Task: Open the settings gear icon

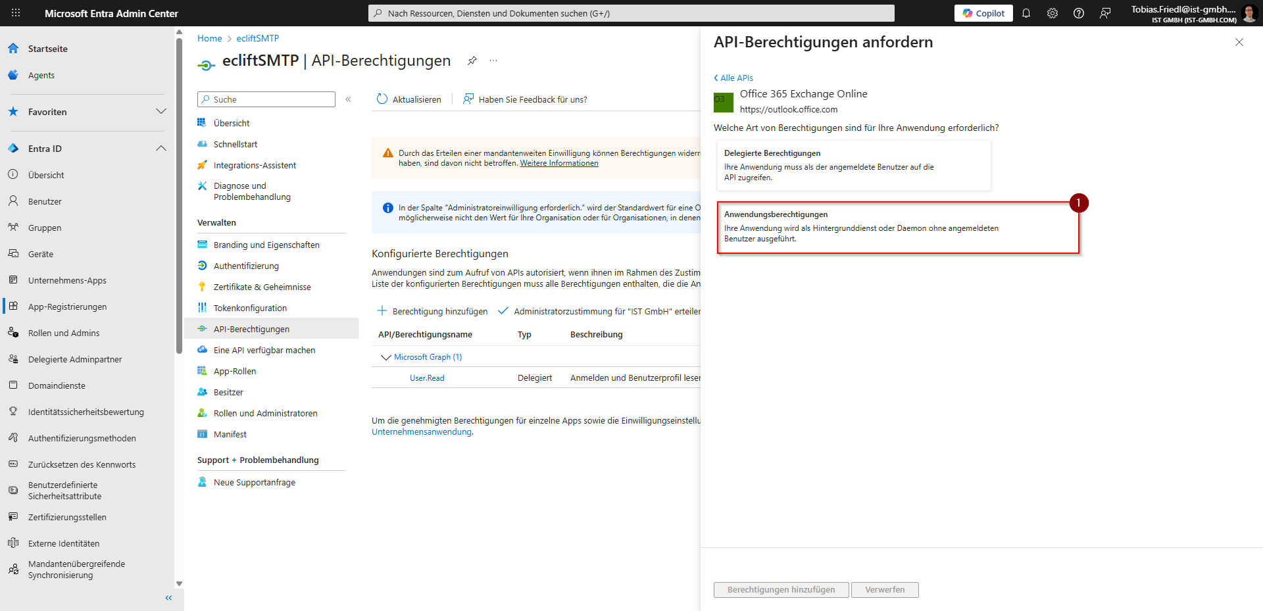Action: click(1052, 13)
